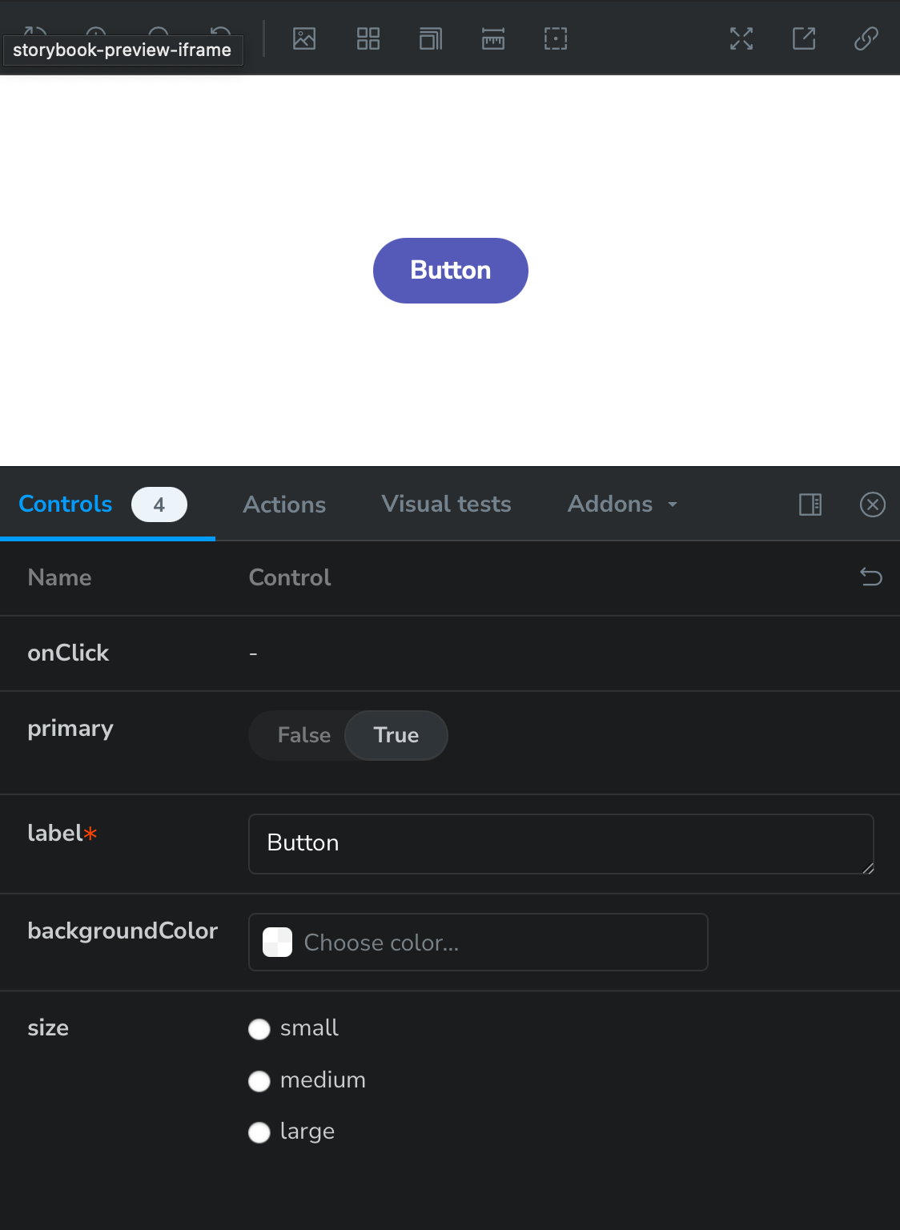This screenshot has height=1230, width=900.
Task: Open canvas in new tab icon
Action: (804, 38)
